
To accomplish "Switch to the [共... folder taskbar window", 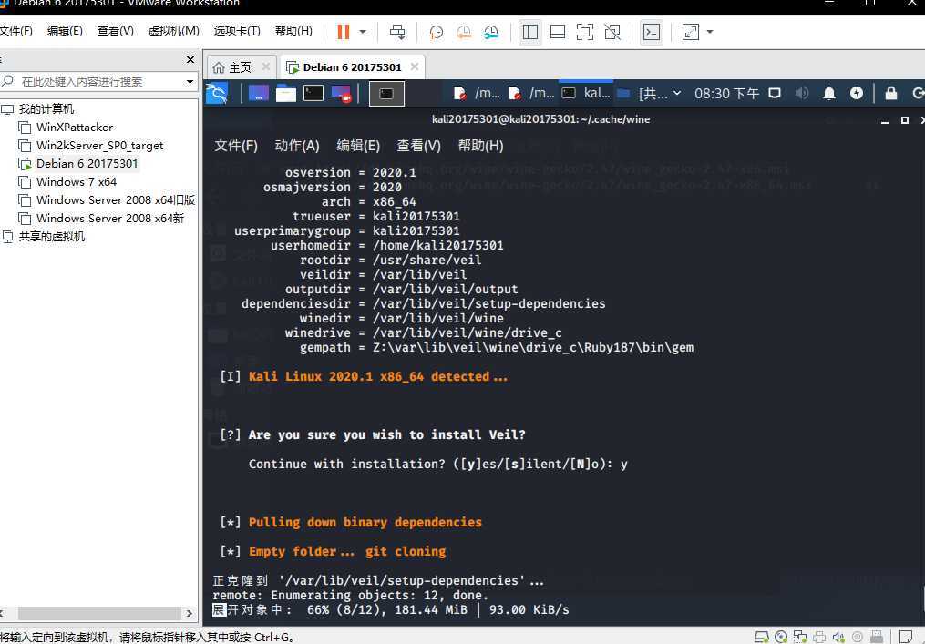I will (x=642, y=93).
